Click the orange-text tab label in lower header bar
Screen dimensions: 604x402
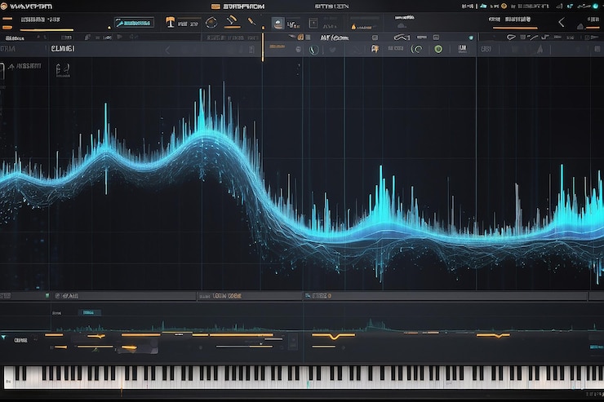coord(227,296)
